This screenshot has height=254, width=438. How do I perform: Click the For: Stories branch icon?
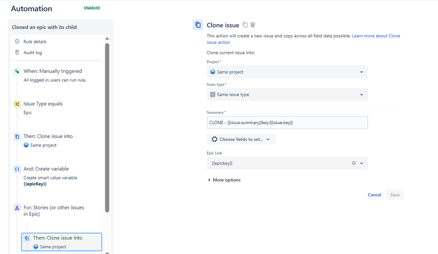(x=17, y=208)
